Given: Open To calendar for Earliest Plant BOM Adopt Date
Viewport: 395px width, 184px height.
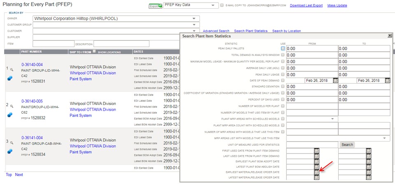Looking at the screenshot, I should pos(369,161).
